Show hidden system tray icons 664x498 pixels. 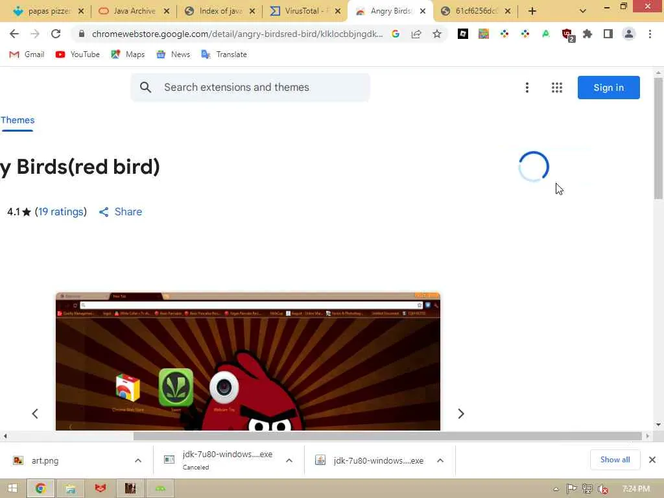[556, 489]
